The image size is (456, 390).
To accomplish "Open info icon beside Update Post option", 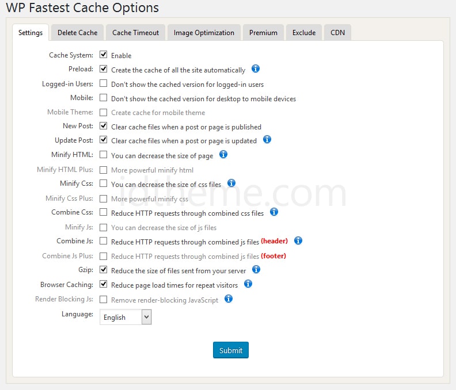I will [267, 140].
